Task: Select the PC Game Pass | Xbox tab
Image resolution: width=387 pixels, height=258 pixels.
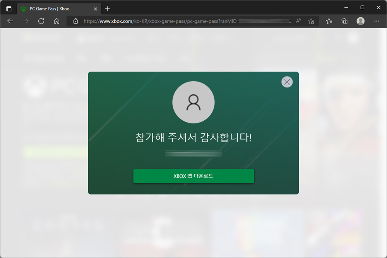Action: point(59,9)
